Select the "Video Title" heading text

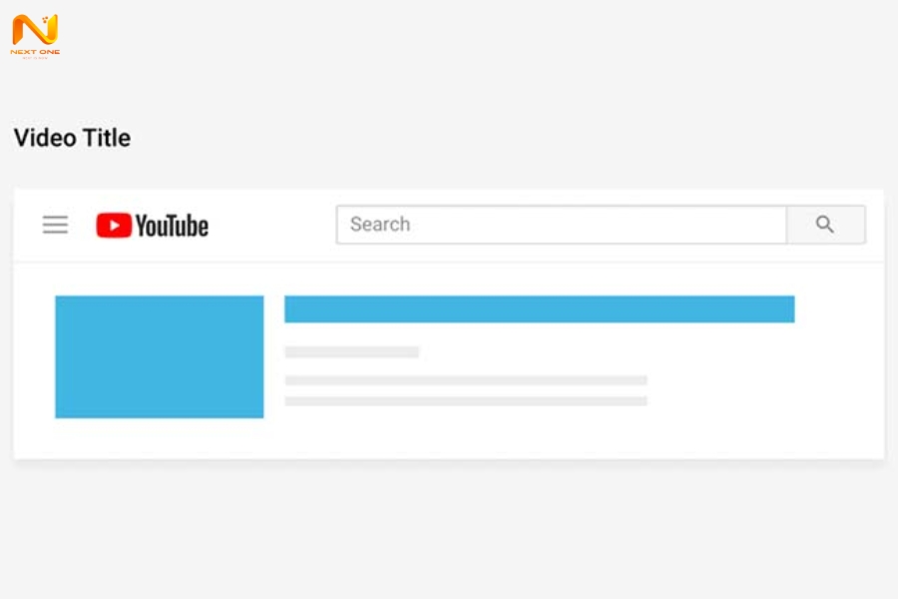point(72,138)
